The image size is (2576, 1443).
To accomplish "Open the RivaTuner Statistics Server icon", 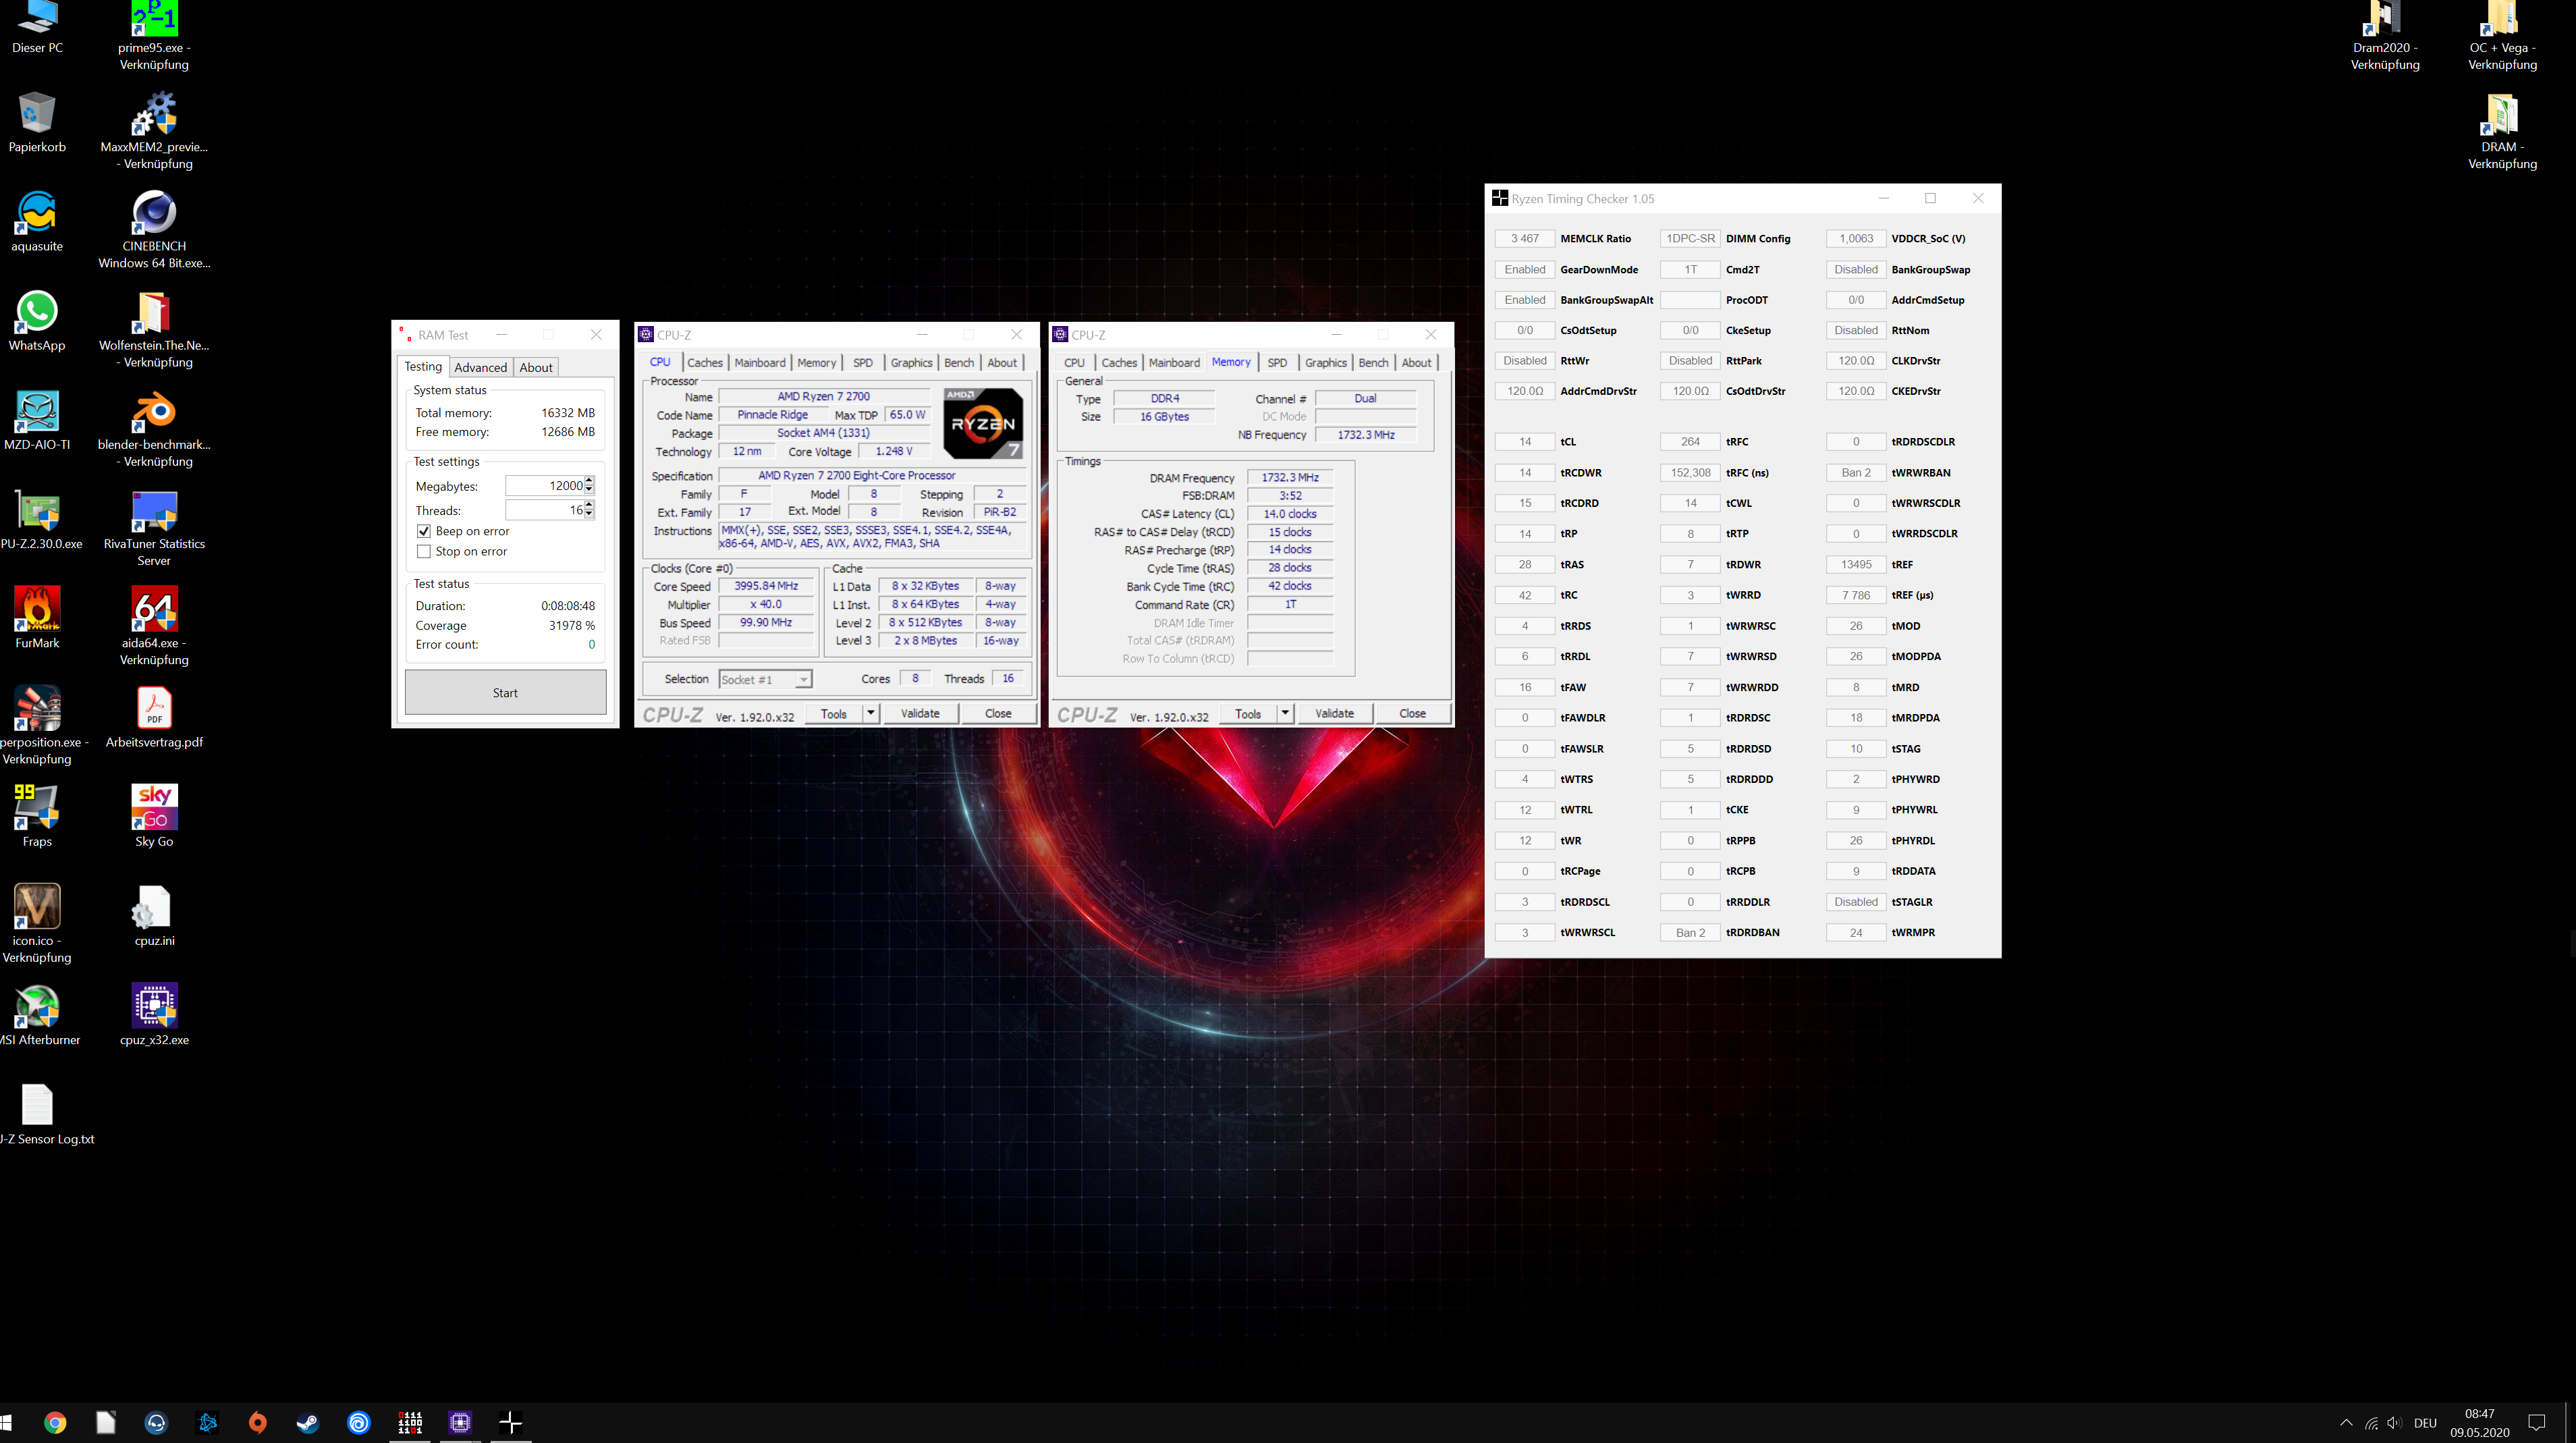I will [154, 512].
